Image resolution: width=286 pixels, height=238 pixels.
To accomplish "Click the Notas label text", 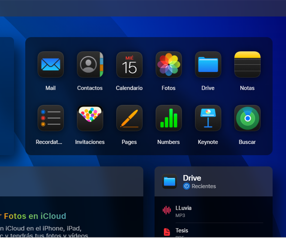I will pos(247,88).
